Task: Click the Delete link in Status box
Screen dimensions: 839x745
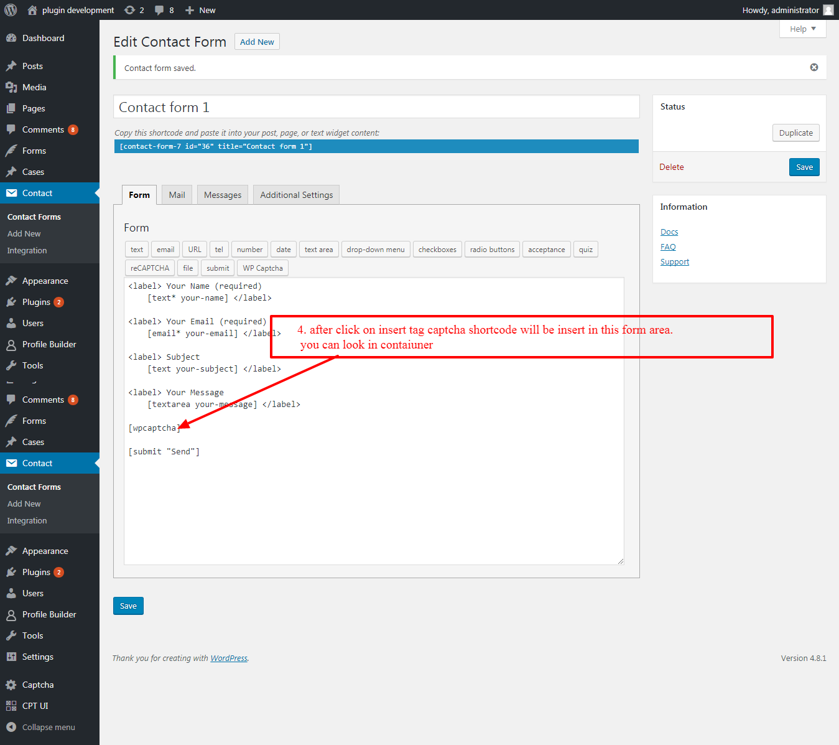Action: (x=671, y=167)
